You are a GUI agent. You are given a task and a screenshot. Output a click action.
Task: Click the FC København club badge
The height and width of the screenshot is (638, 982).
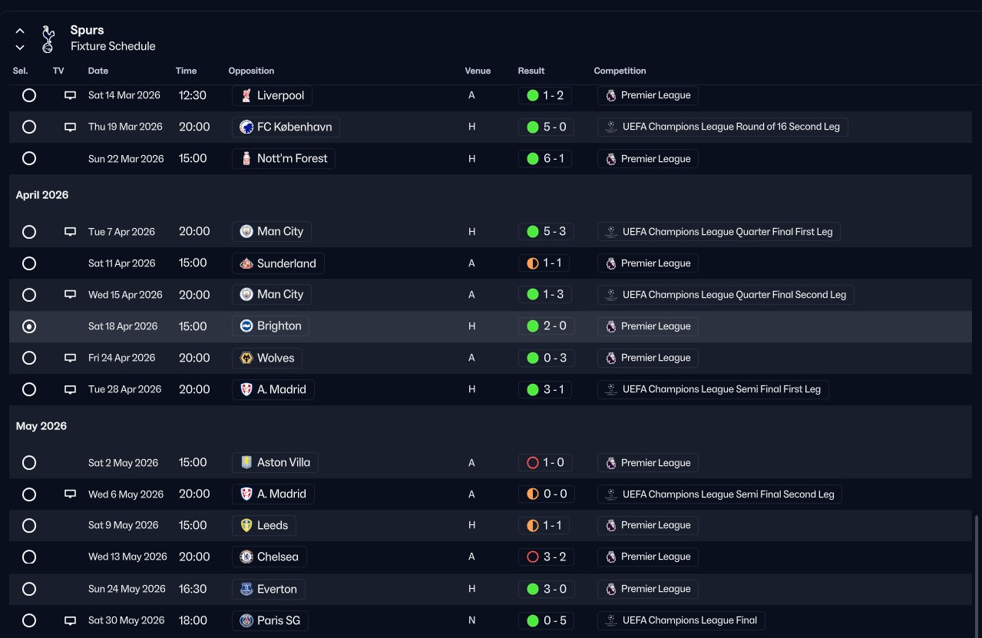[x=246, y=127]
